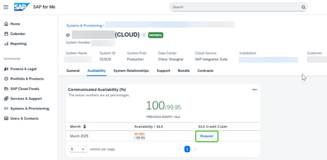Click the Finance & Legal icon

6,69
